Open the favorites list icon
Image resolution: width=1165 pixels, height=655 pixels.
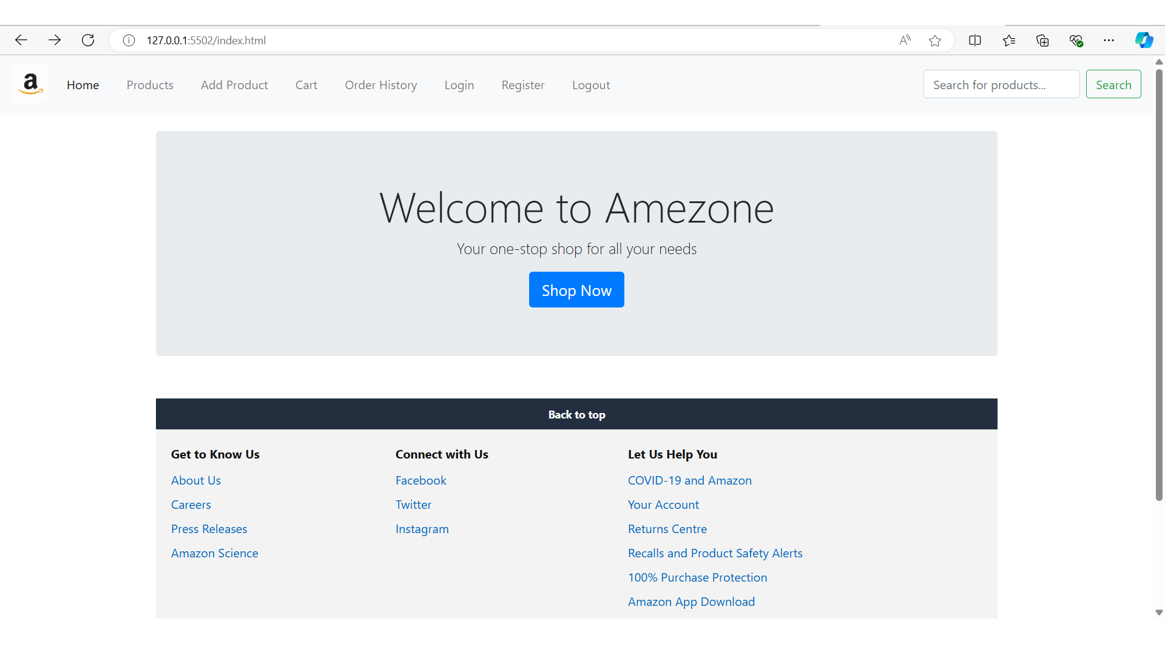click(x=1009, y=40)
